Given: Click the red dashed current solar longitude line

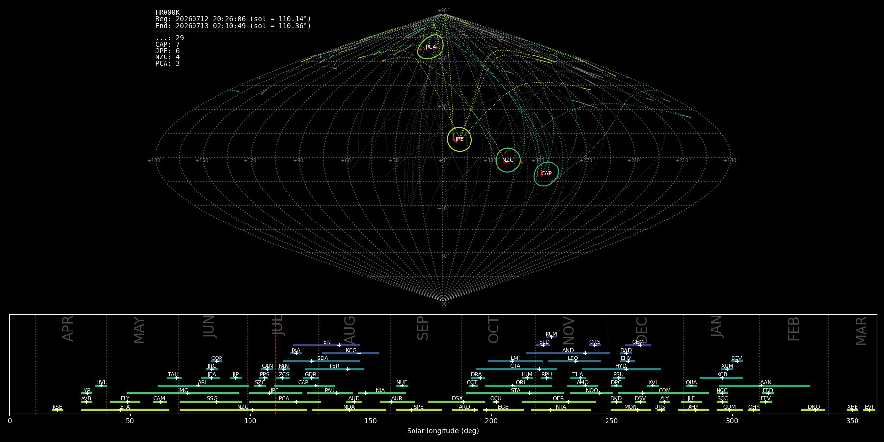Looking at the screenshot, I should (x=276, y=363).
